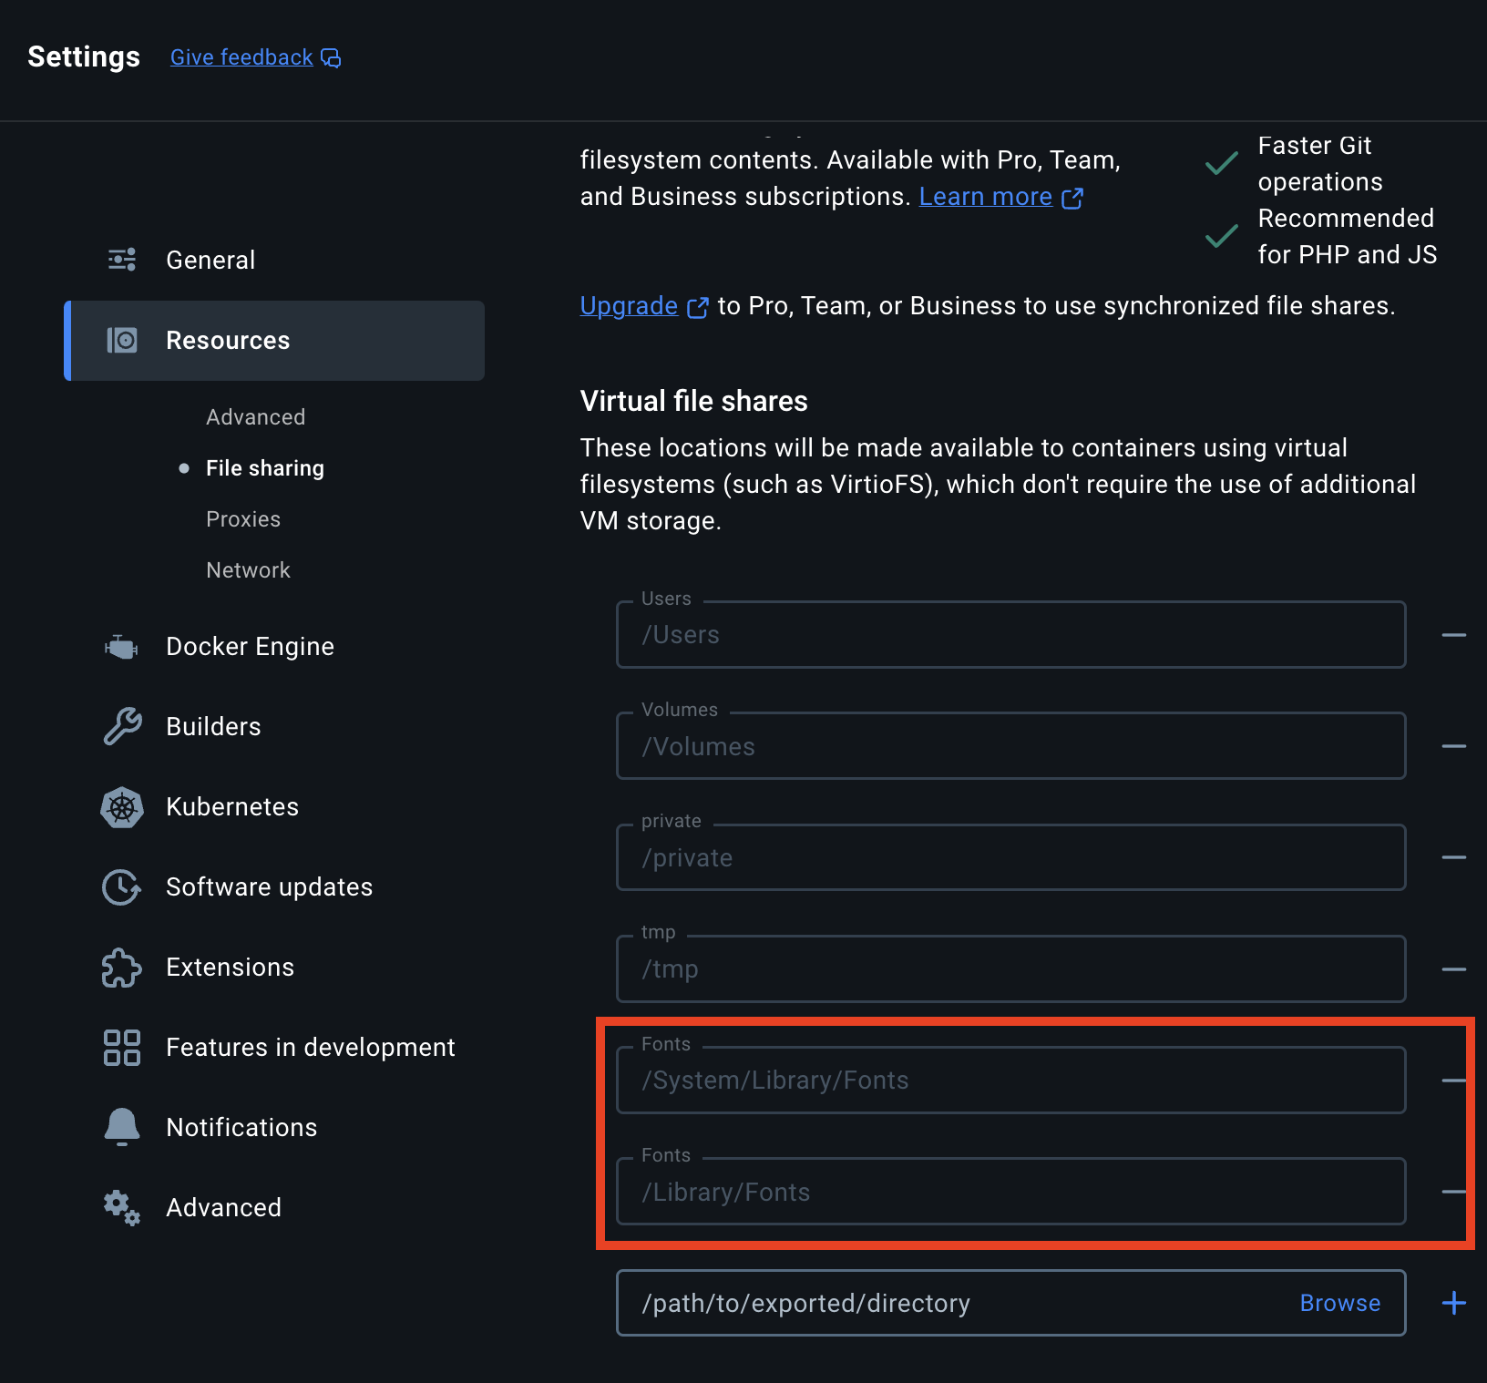
Task: Click the path input for exported directory
Action: tap(911, 1303)
